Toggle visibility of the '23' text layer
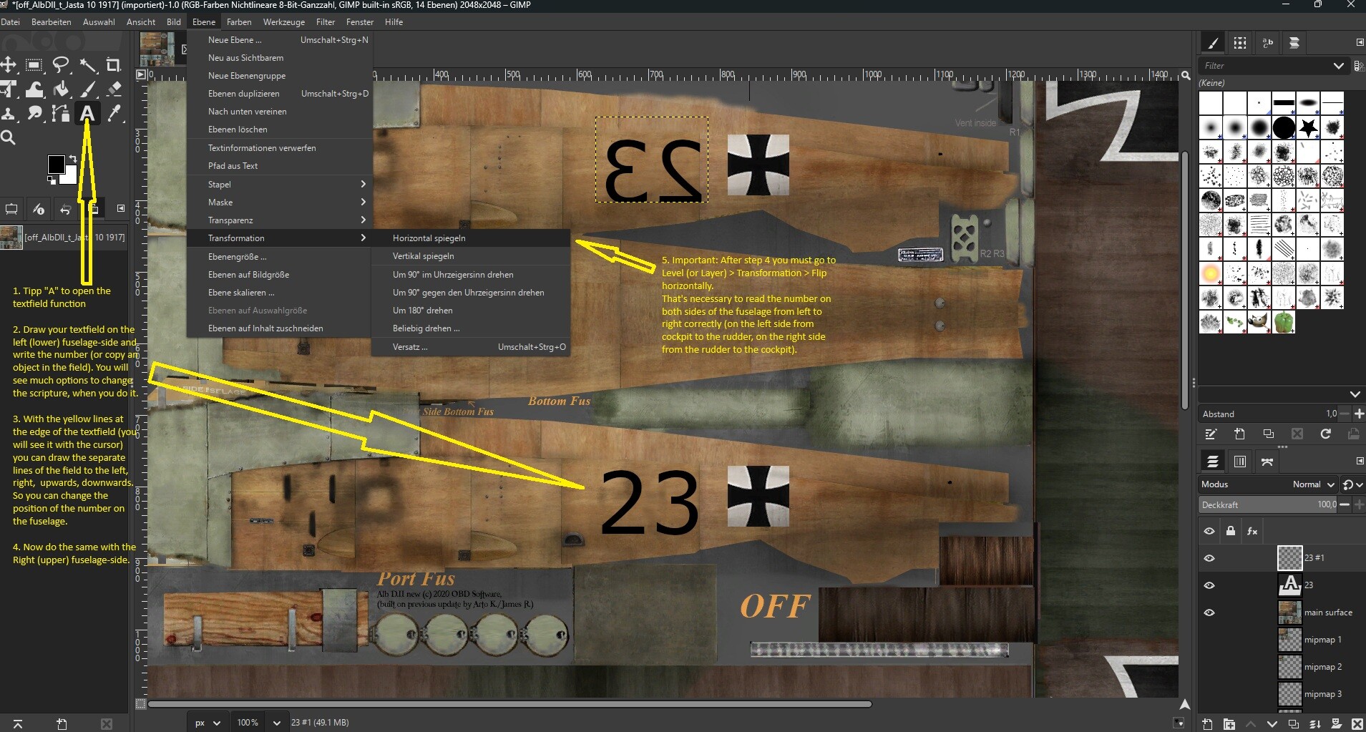This screenshot has height=732, width=1366. [1209, 585]
